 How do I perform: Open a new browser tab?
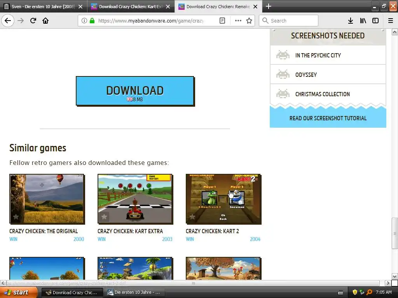coord(268,6)
